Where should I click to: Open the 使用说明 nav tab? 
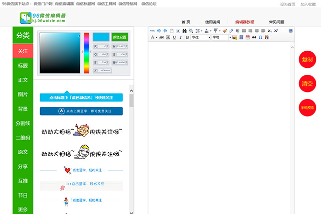coord(213,22)
